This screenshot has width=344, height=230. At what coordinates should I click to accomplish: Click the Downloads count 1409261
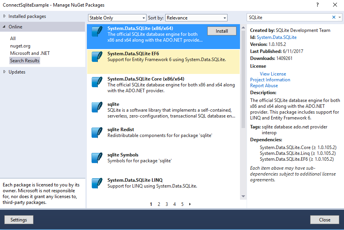coord(284,58)
